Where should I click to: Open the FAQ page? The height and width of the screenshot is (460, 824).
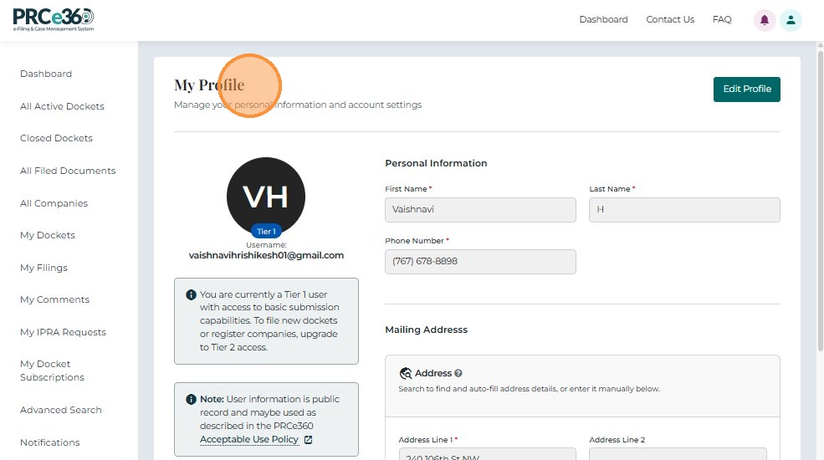pyautogui.click(x=722, y=19)
